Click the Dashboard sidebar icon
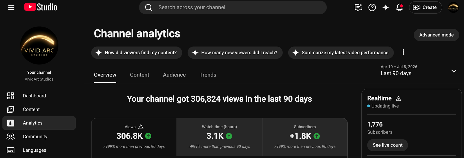This screenshot has height=158, width=464. pos(11,96)
